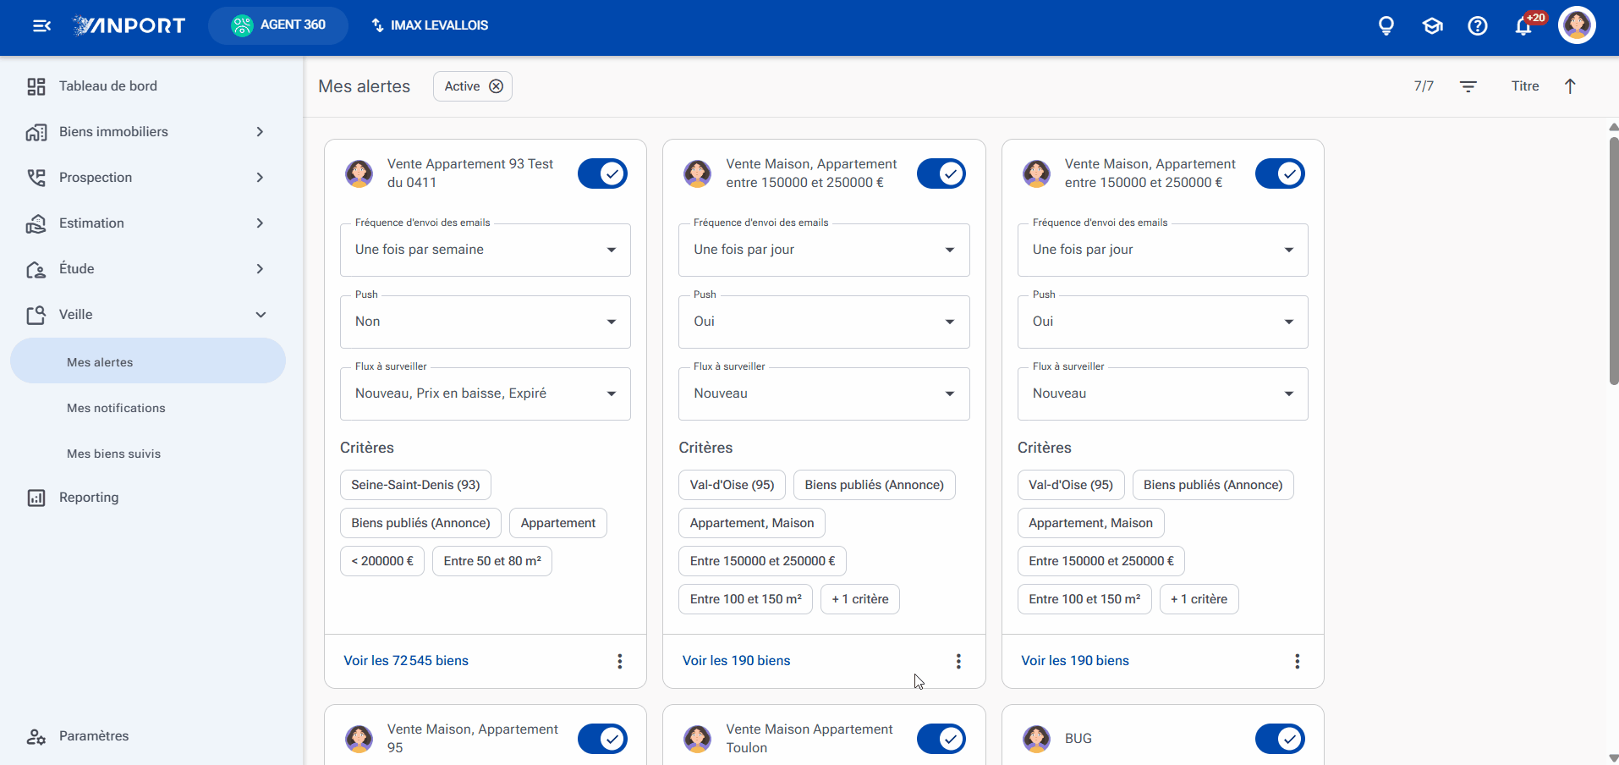Open the help question mark icon

coord(1478,25)
